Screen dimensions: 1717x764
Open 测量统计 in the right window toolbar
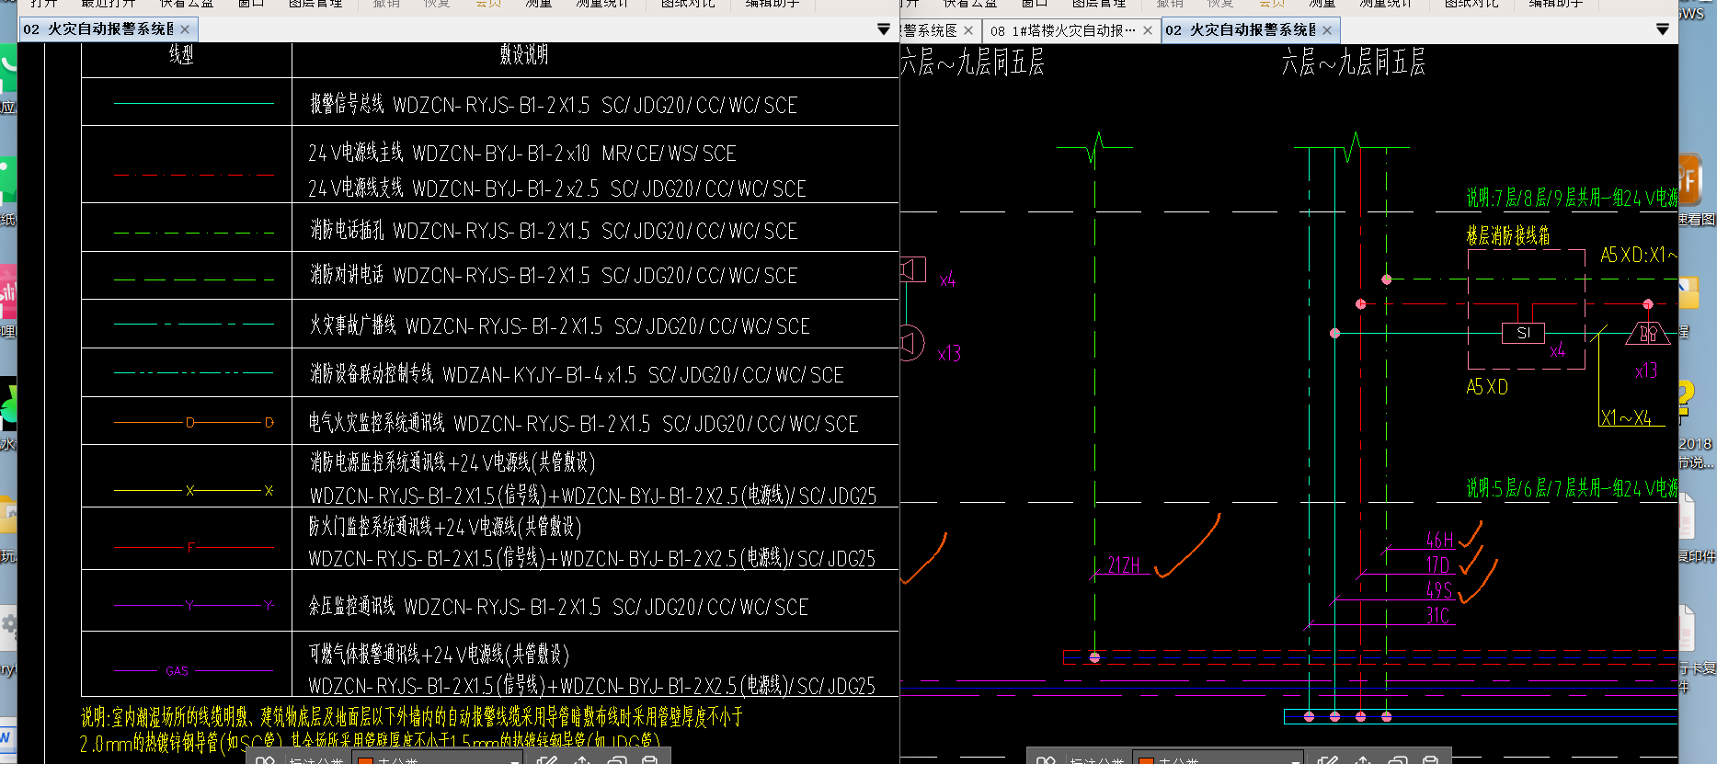pos(1386,4)
